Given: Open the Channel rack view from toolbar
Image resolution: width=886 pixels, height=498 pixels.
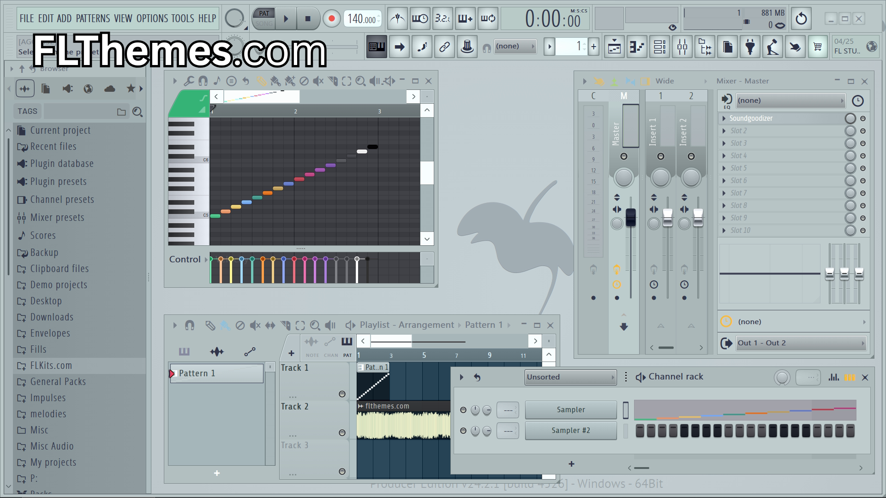Looking at the screenshot, I should [x=660, y=47].
